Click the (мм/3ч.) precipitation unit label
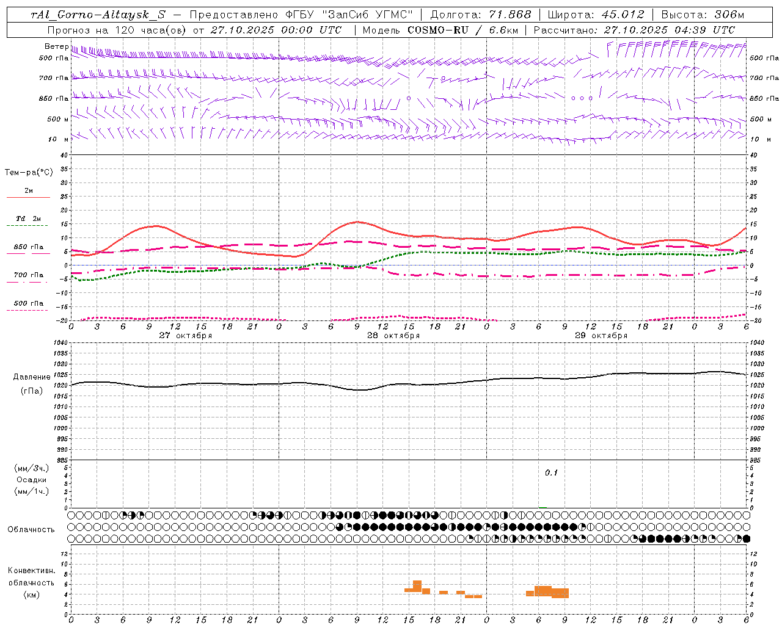The image size is (782, 625). pyautogui.click(x=32, y=468)
